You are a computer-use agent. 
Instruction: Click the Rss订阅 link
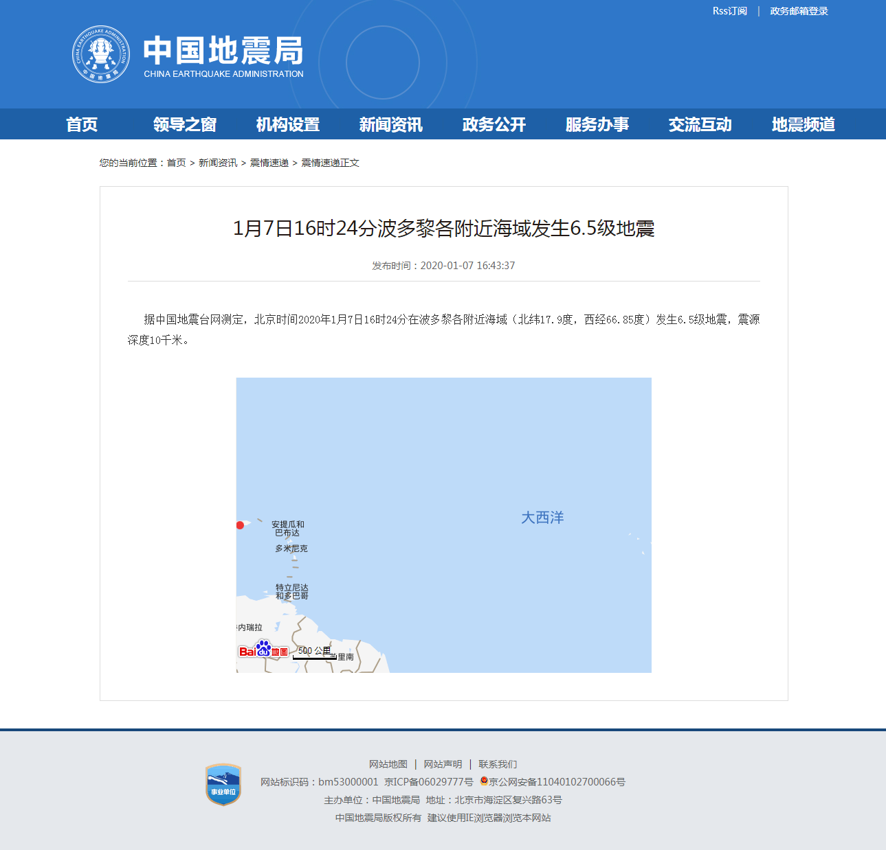[729, 11]
